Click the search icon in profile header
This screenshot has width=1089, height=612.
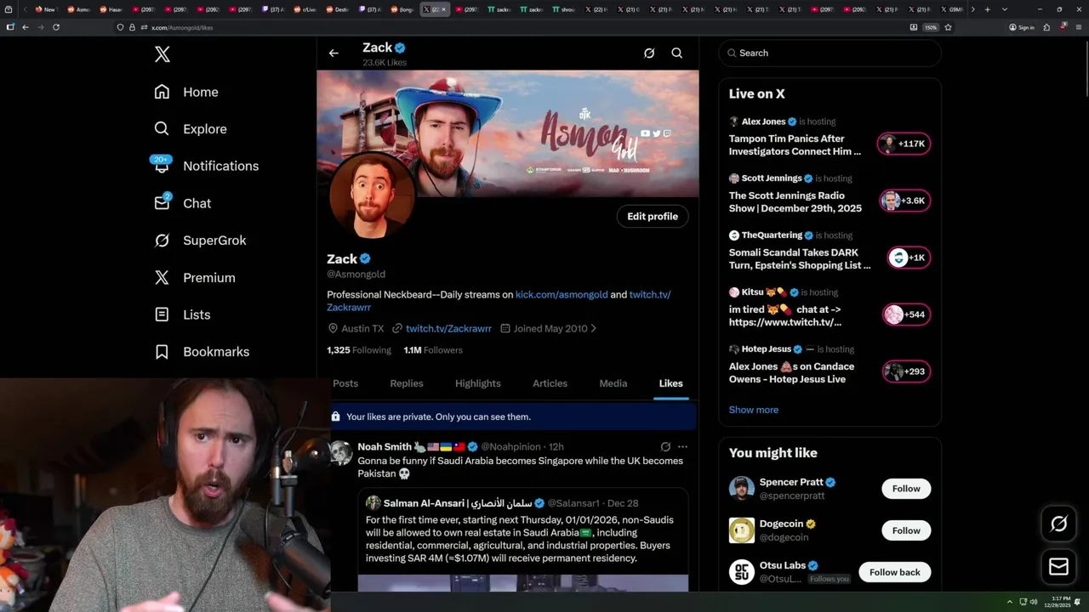pyautogui.click(x=677, y=53)
